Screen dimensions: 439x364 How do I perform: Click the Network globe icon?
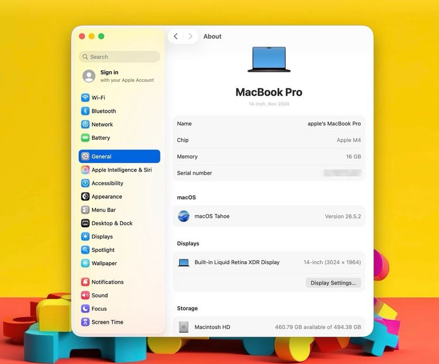click(85, 124)
